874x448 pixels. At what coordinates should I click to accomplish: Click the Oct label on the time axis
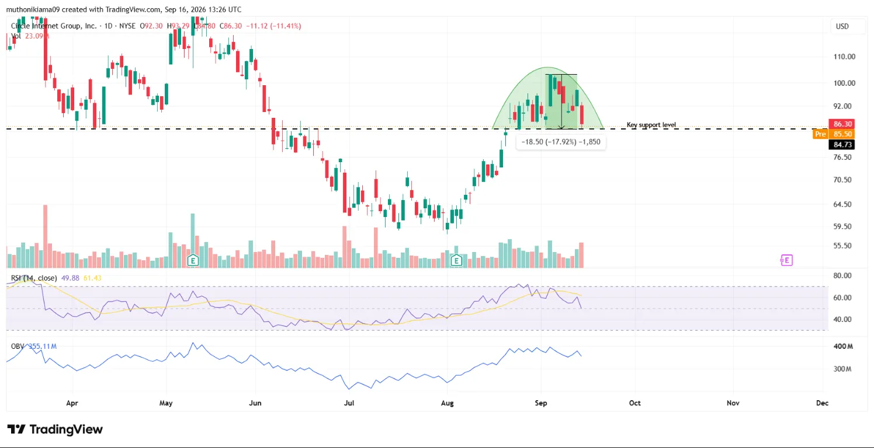[635, 403]
